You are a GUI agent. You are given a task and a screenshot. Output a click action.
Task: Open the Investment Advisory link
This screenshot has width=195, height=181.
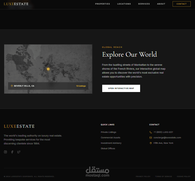(x=111, y=143)
